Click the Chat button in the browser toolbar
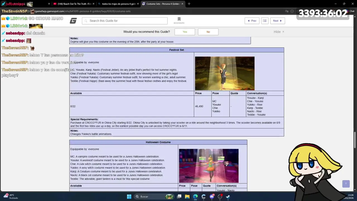Viewport: 357px width, 201px height. click(x=350, y=11)
